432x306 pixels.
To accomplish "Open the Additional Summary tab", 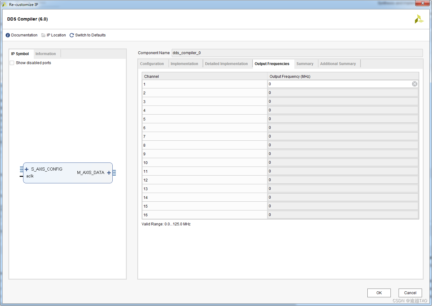I will click(338, 64).
